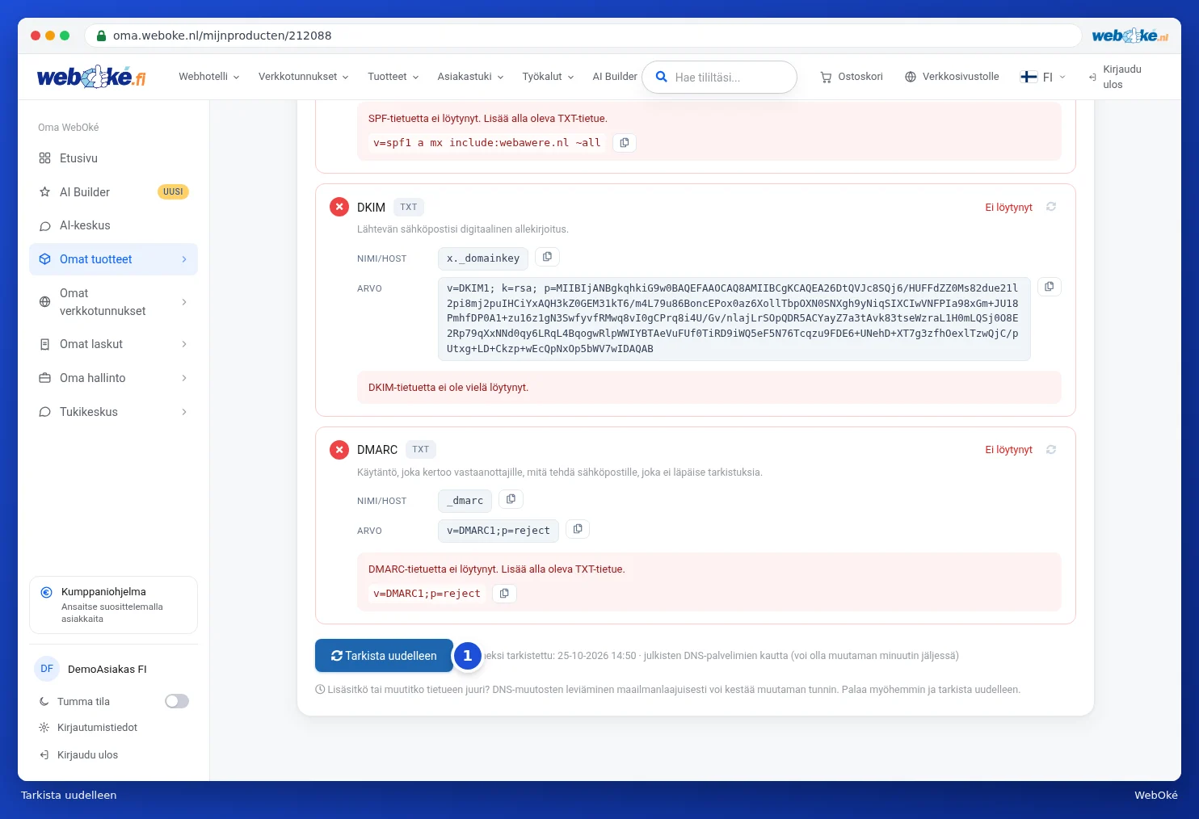Click the DKIM red error status icon

point(339,207)
